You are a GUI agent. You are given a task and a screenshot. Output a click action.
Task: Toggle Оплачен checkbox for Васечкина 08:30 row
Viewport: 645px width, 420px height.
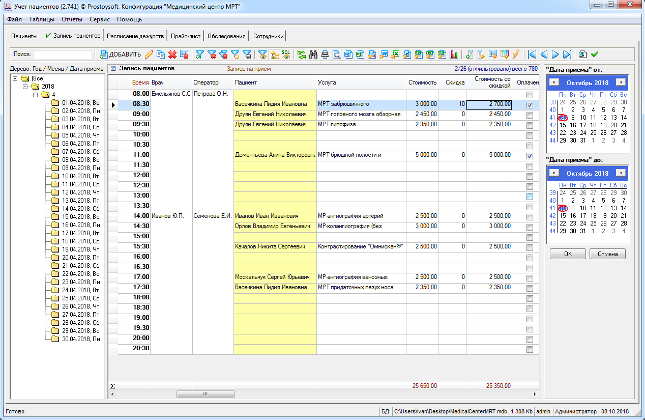530,105
